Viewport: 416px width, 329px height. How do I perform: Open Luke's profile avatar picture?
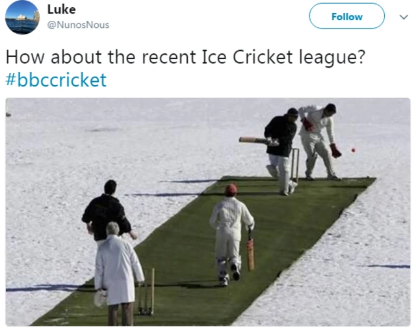coord(22,18)
